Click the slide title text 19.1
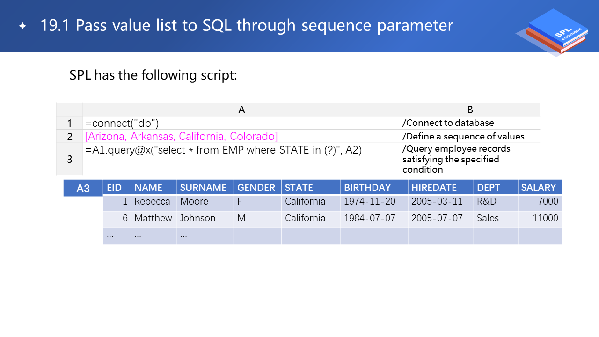 247,25
